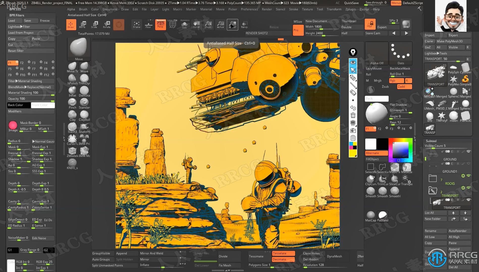Open the Alpha Off thumbnail
The image size is (479, 272).
pos(377,54)
